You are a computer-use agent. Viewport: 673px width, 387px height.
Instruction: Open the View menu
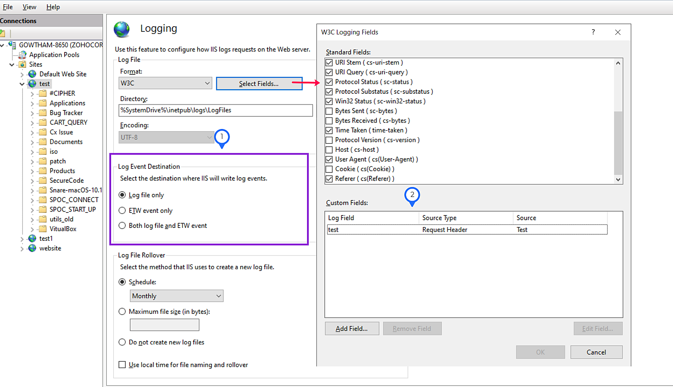29,7
